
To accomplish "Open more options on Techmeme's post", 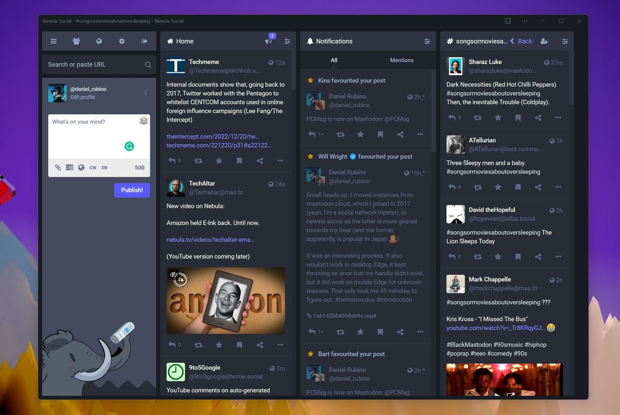I will tap(281, 161).
